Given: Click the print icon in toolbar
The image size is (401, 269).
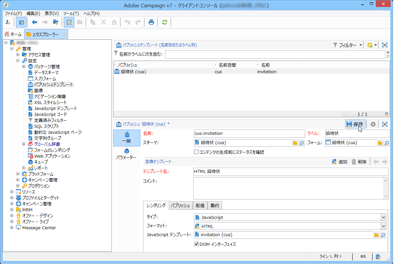Looking at the screenshot, I should (151, 22).
